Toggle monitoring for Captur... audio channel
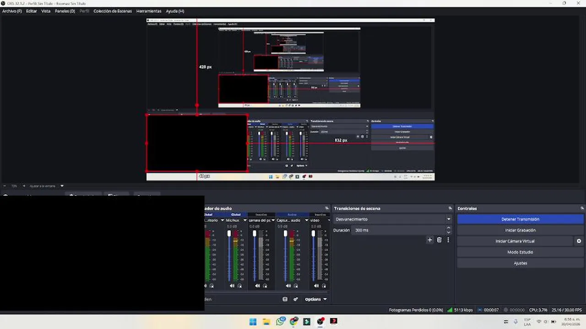The image size is (586, 329). coord(295,286)
